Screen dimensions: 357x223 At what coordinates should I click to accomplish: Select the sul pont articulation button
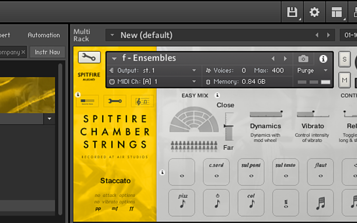click(x=251, y=172)
